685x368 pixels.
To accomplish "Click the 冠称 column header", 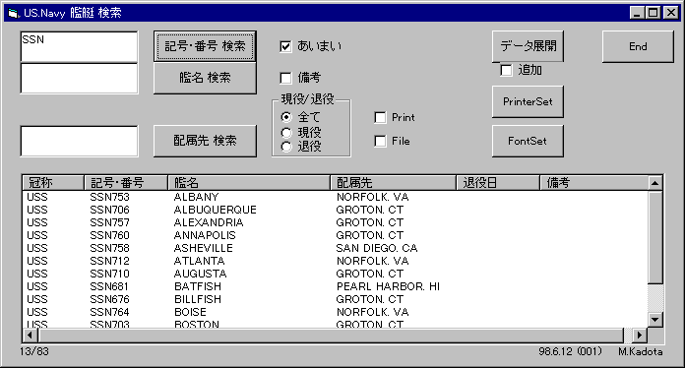I will (53, 182).
